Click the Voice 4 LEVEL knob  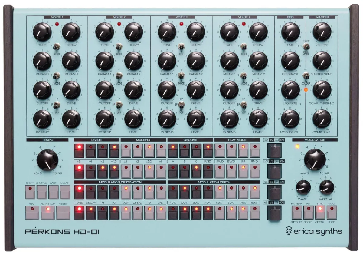258,119
